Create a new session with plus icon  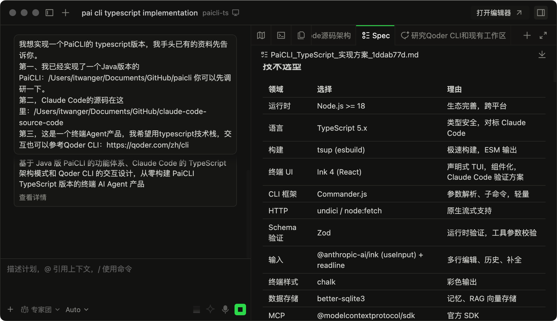tap(66, 13)
